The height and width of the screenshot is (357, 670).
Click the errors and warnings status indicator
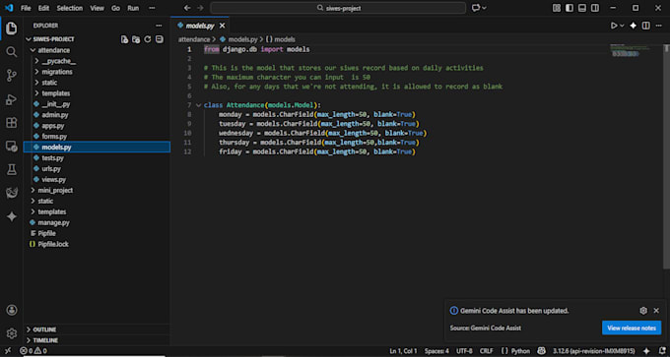[x=33, y=351]
